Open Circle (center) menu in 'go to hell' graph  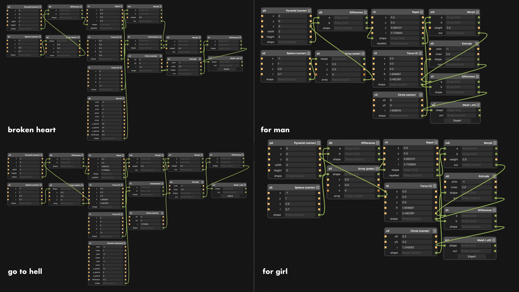point(162,213)
